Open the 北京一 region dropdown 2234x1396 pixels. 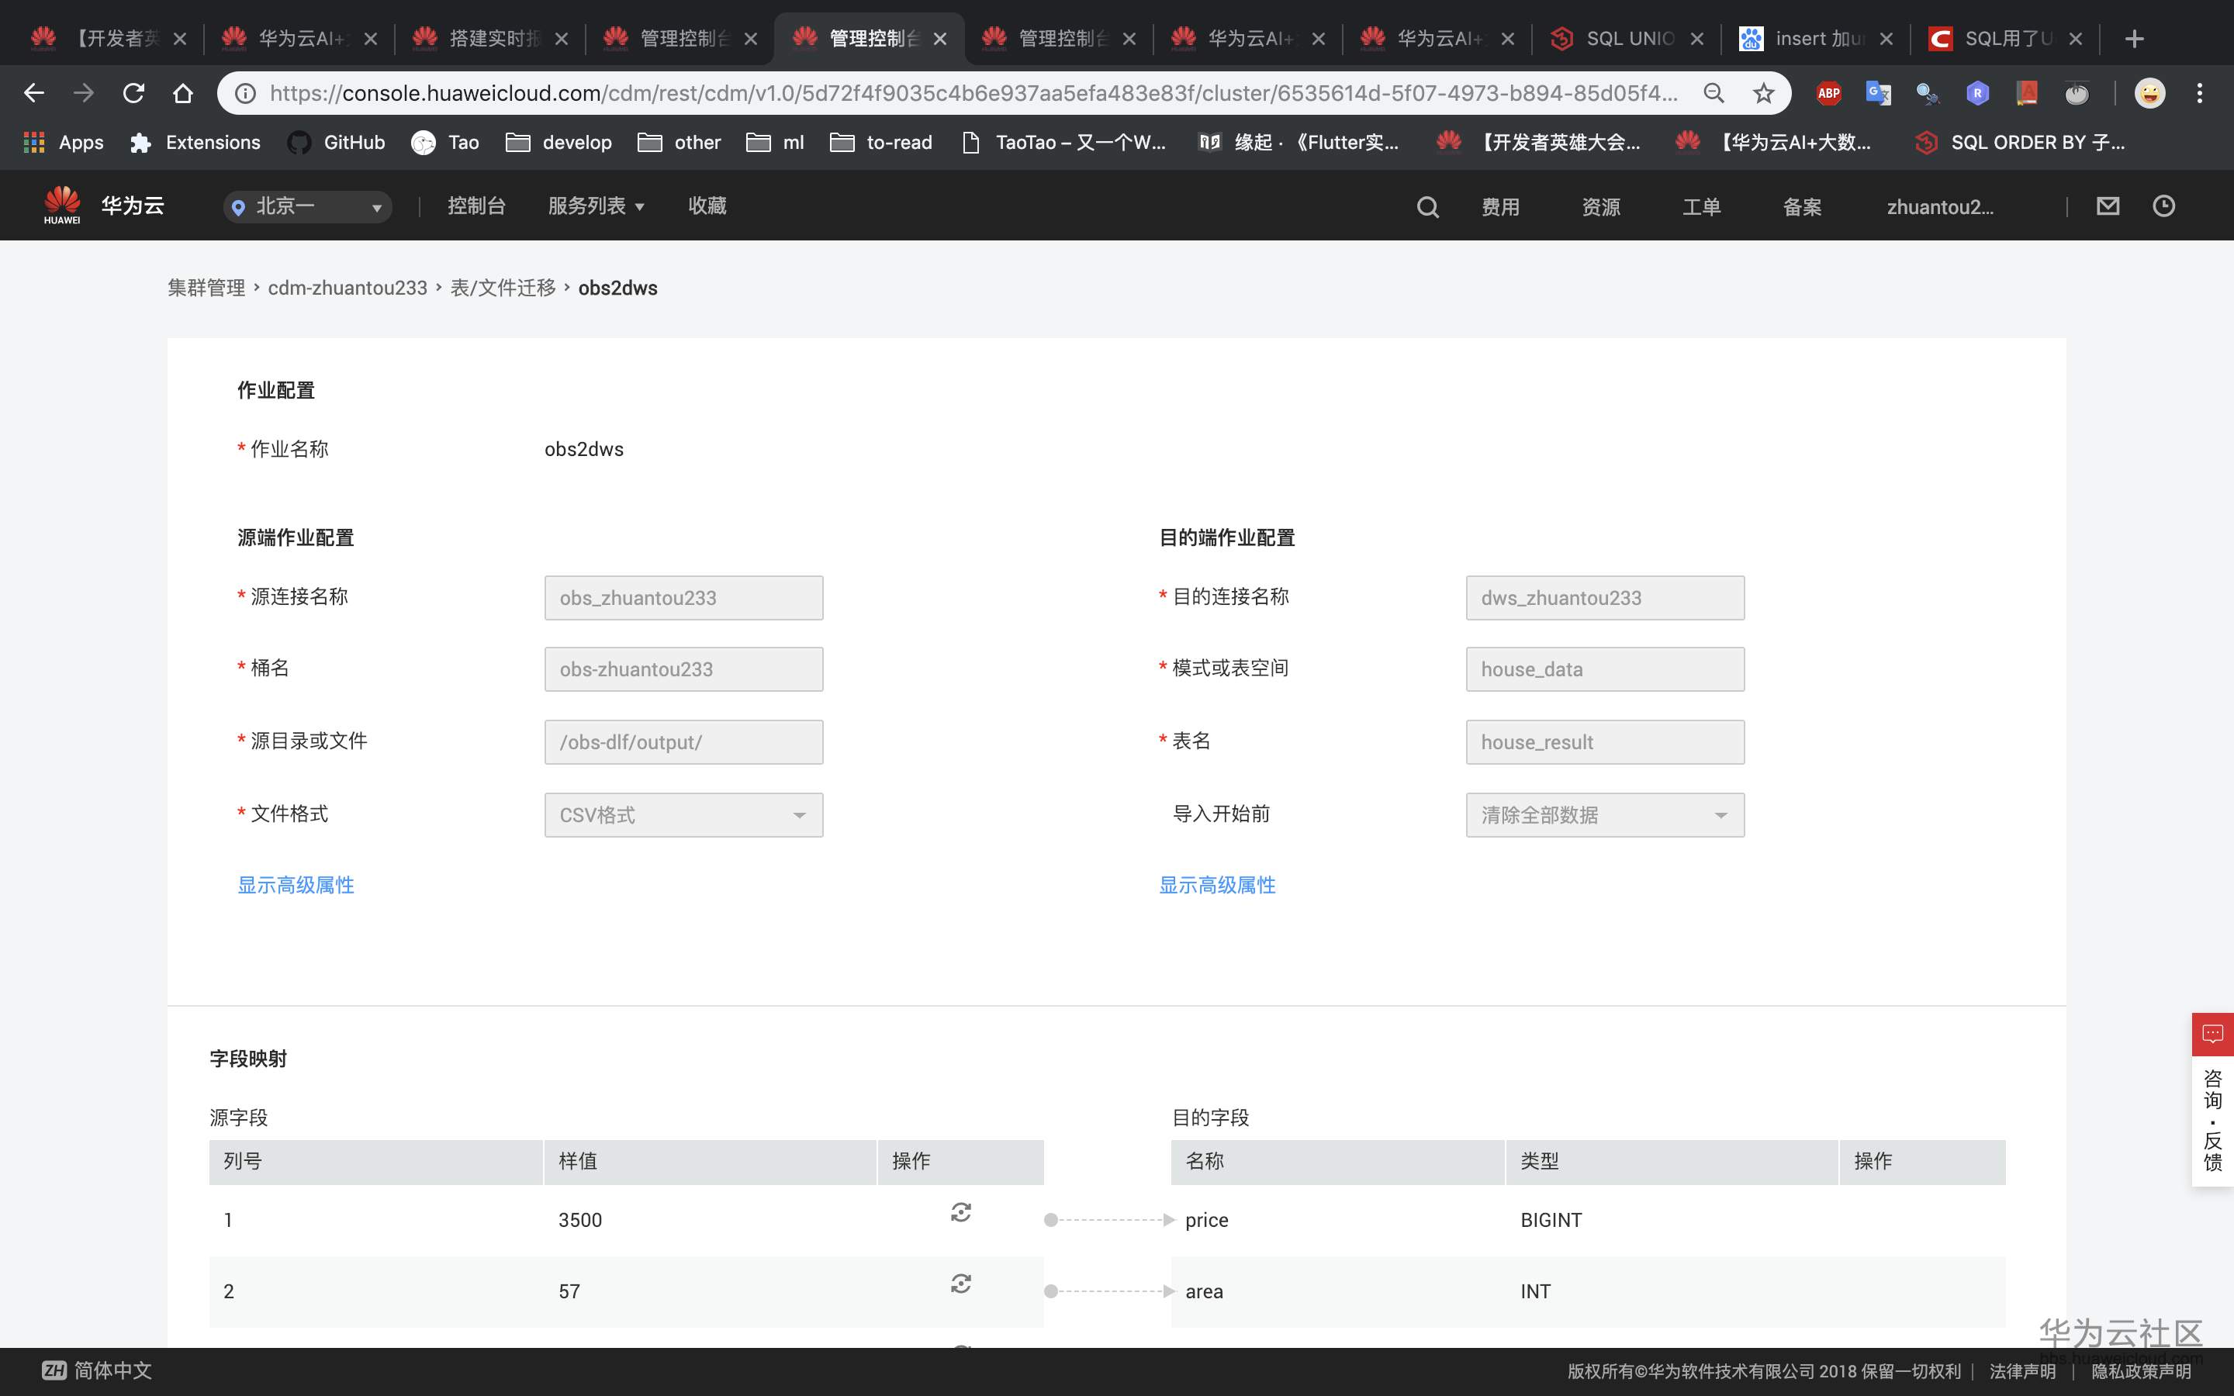click(x=307, y=207)
